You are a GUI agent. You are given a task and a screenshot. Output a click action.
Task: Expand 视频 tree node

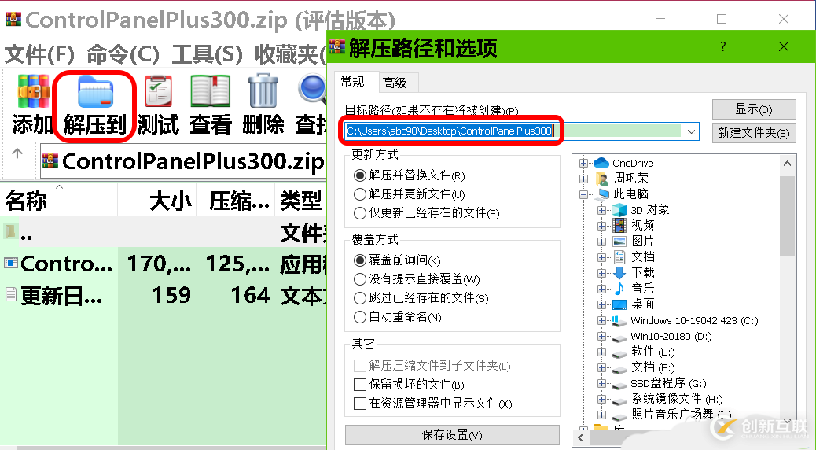[601, 226]
